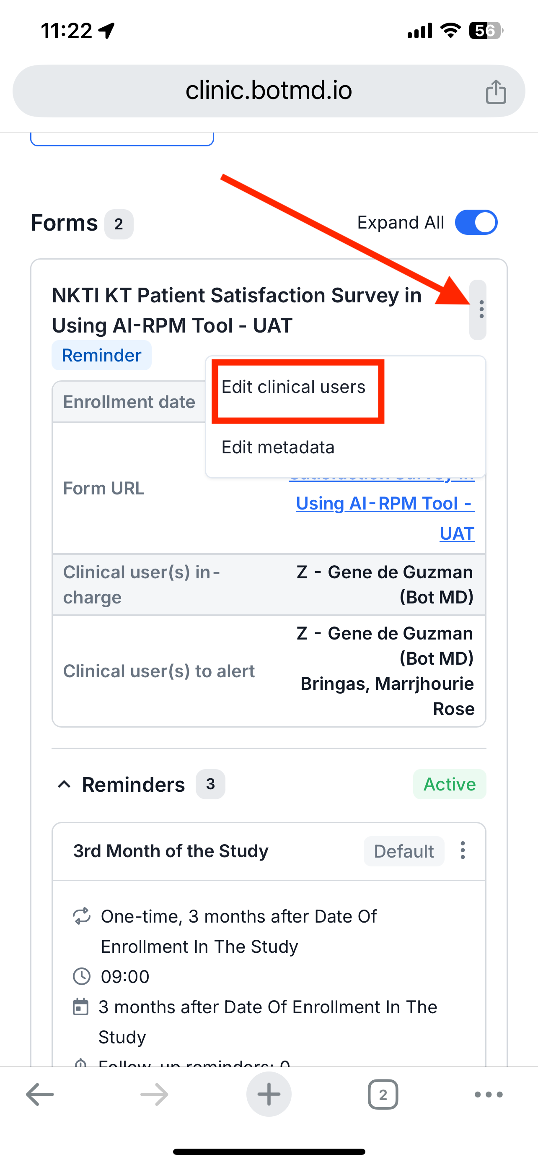Open Safari's more options ellipsis icon
538x1165 pixels.
(x=488, y=1094)
